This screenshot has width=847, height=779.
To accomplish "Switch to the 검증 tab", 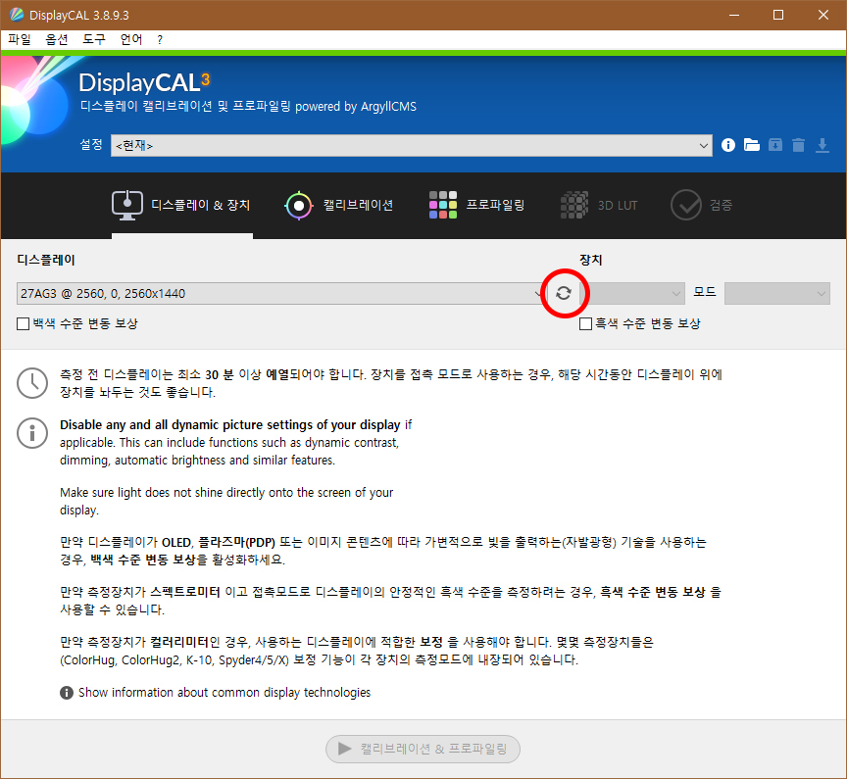I will (702, 205).
